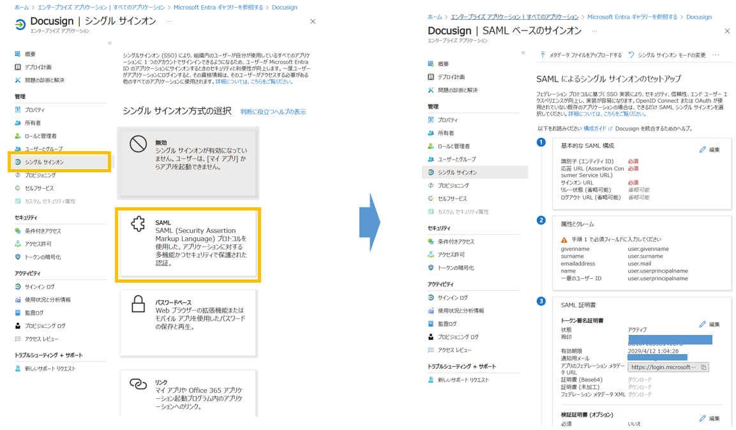Click 新しいサポート リクエスト icon in left pane
The image size is (736, 430).
pos(18,369)
